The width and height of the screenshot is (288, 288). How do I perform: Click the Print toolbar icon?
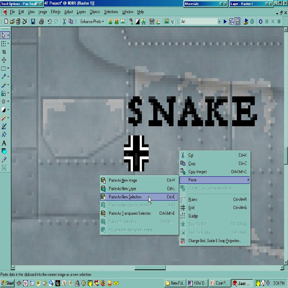tap(41, 21)
